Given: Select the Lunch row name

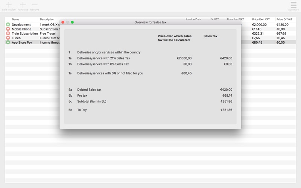Looking at the screenshot, I should point(16,38).
